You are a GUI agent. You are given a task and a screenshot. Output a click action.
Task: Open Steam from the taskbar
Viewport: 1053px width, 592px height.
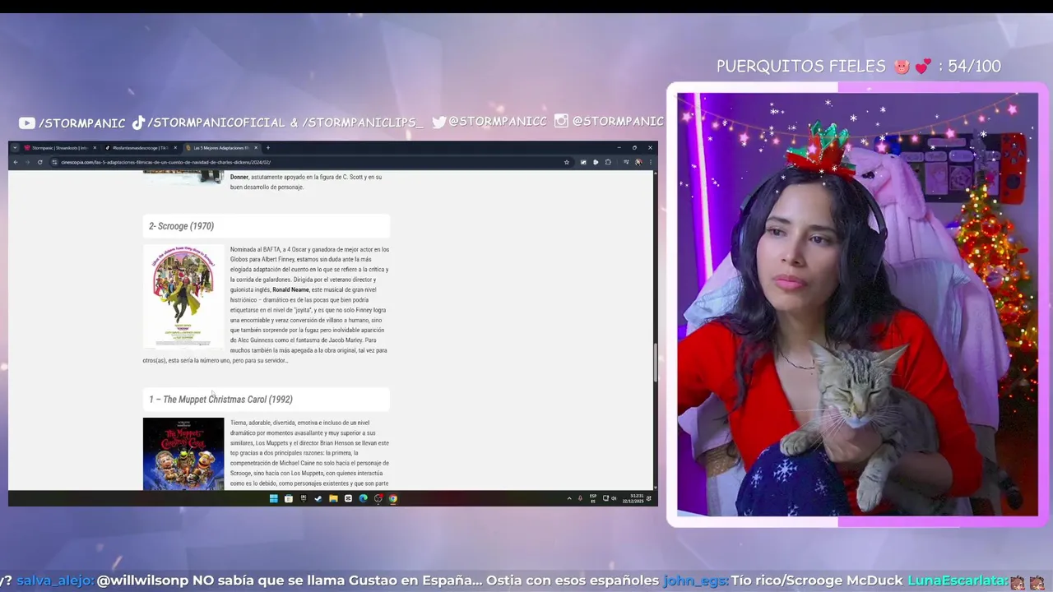(x=318, y=498)
